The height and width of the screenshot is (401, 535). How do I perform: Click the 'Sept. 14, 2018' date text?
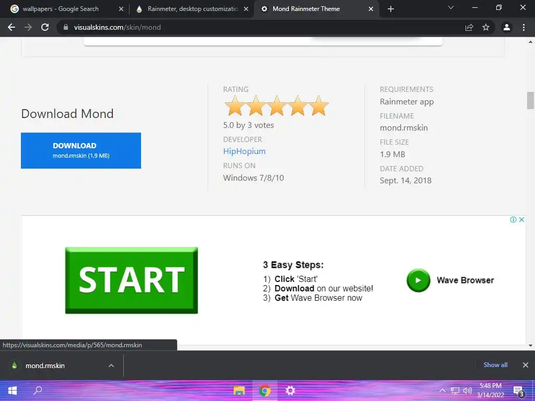[405, 180]
